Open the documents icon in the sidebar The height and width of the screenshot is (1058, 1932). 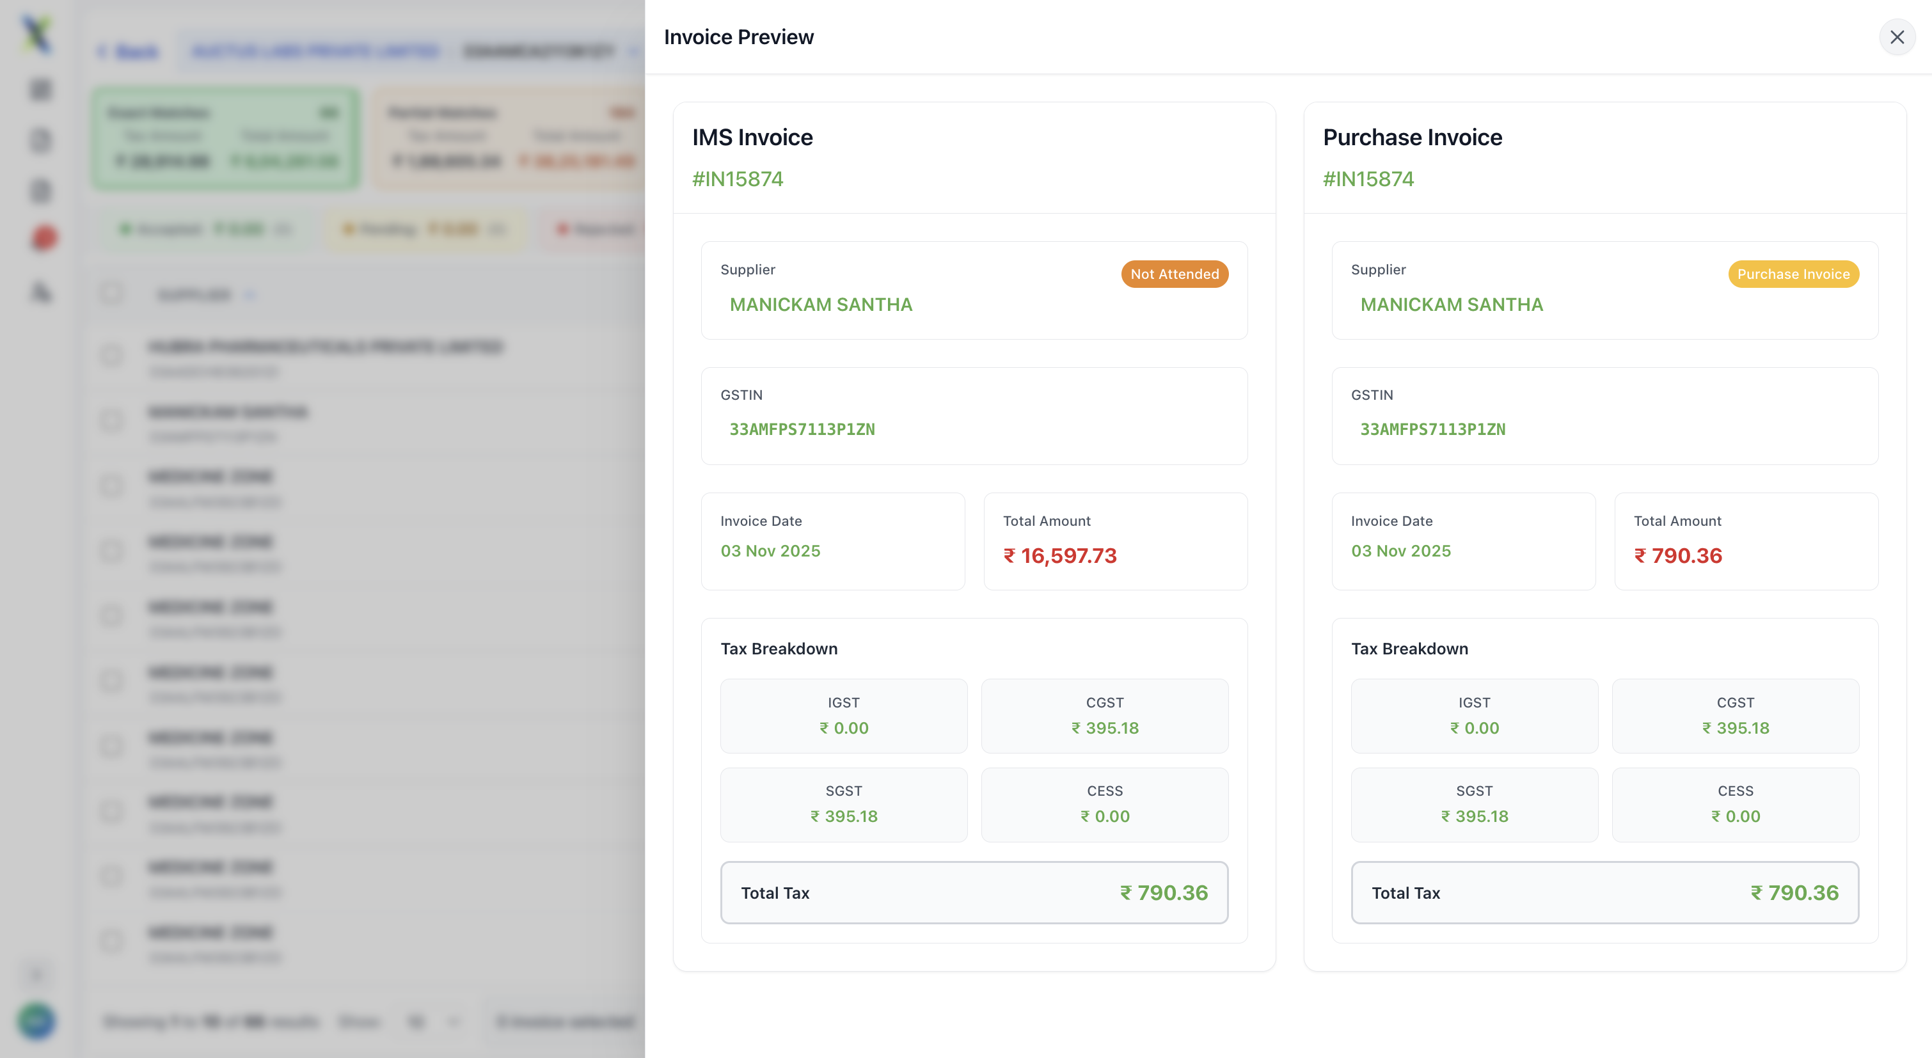(39, 140)
